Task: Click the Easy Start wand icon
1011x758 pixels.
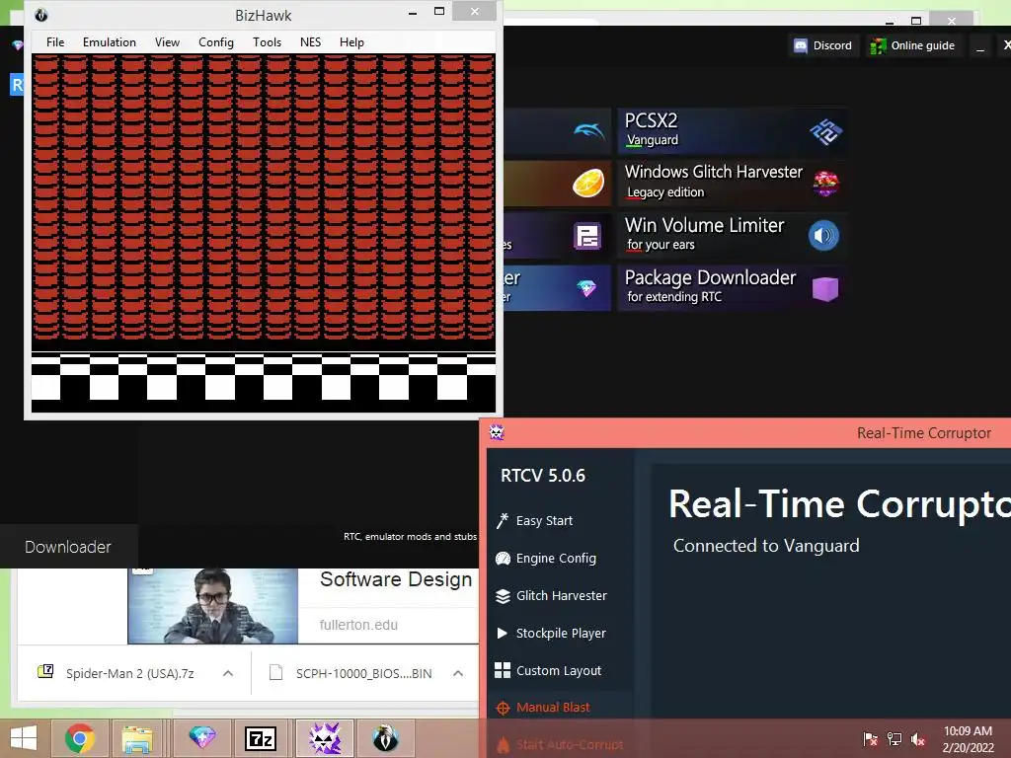Action: pos(503,520)
